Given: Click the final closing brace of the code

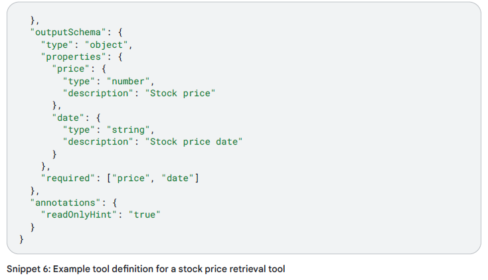Looking at the screenshot, I should point(21,238).
